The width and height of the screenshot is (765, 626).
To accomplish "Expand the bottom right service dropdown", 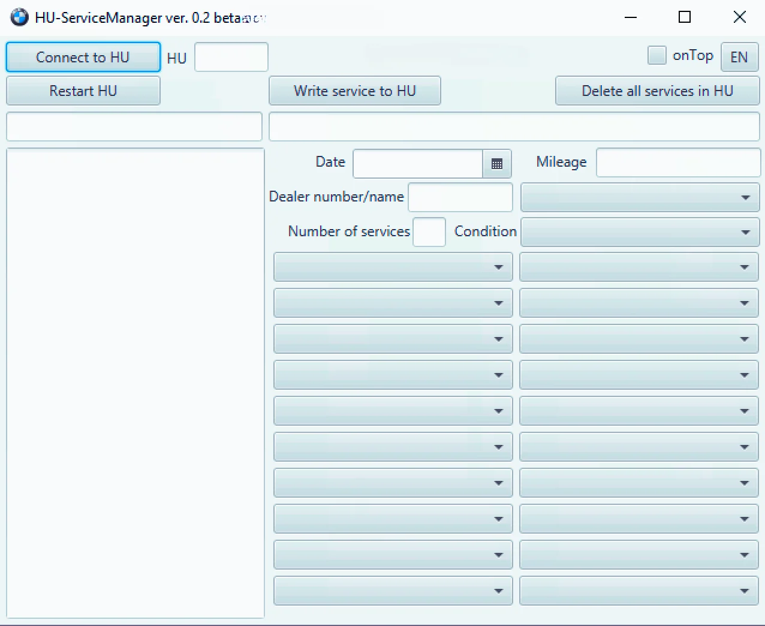I will coord(639,591).
